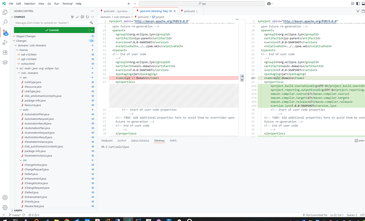365x221 pixels.
Task: Switch to the PROBLEMS panel tab
Action: coord(107,141)
